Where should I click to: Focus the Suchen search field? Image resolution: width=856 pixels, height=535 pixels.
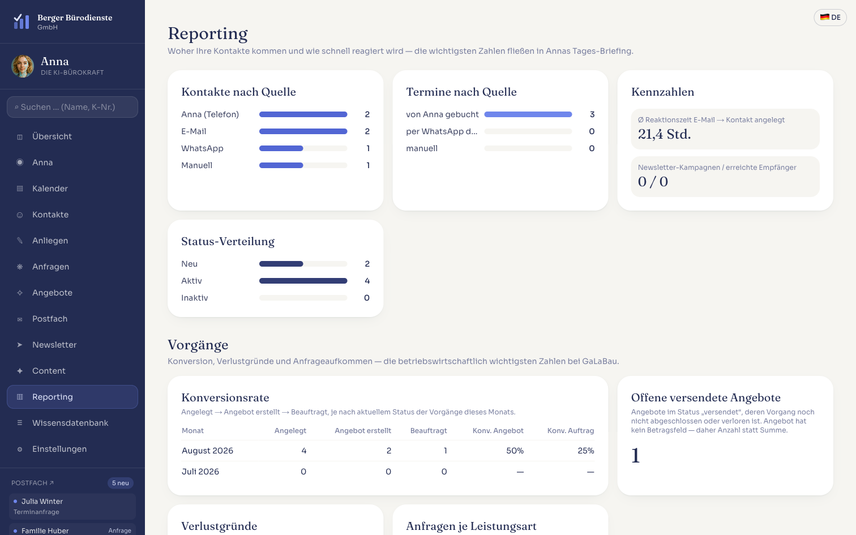click(72, 107)
